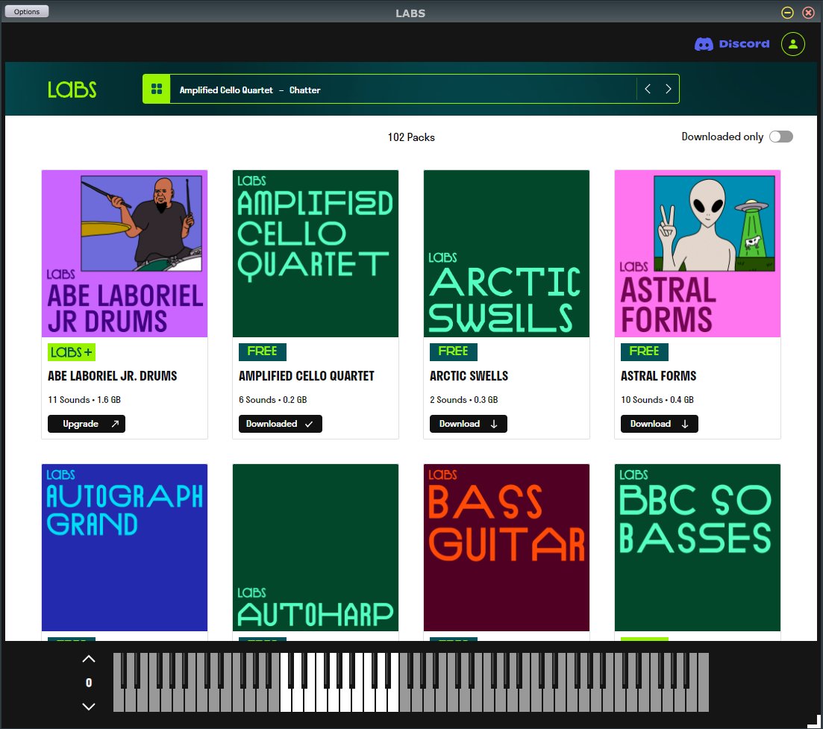823x729 pixels.
Task: Click the LABS logo
Action: (72, 90)
